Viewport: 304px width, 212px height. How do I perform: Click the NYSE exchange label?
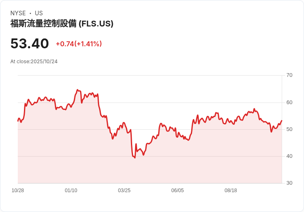[19, 13]
